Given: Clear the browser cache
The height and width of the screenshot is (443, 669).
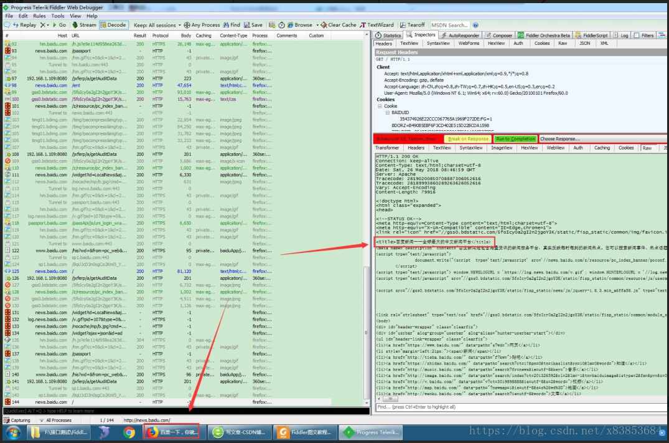Looking at the screenshot, I should point(339,25).
